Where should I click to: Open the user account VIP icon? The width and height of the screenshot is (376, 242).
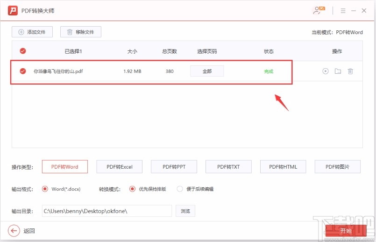[x=319, y=10]
